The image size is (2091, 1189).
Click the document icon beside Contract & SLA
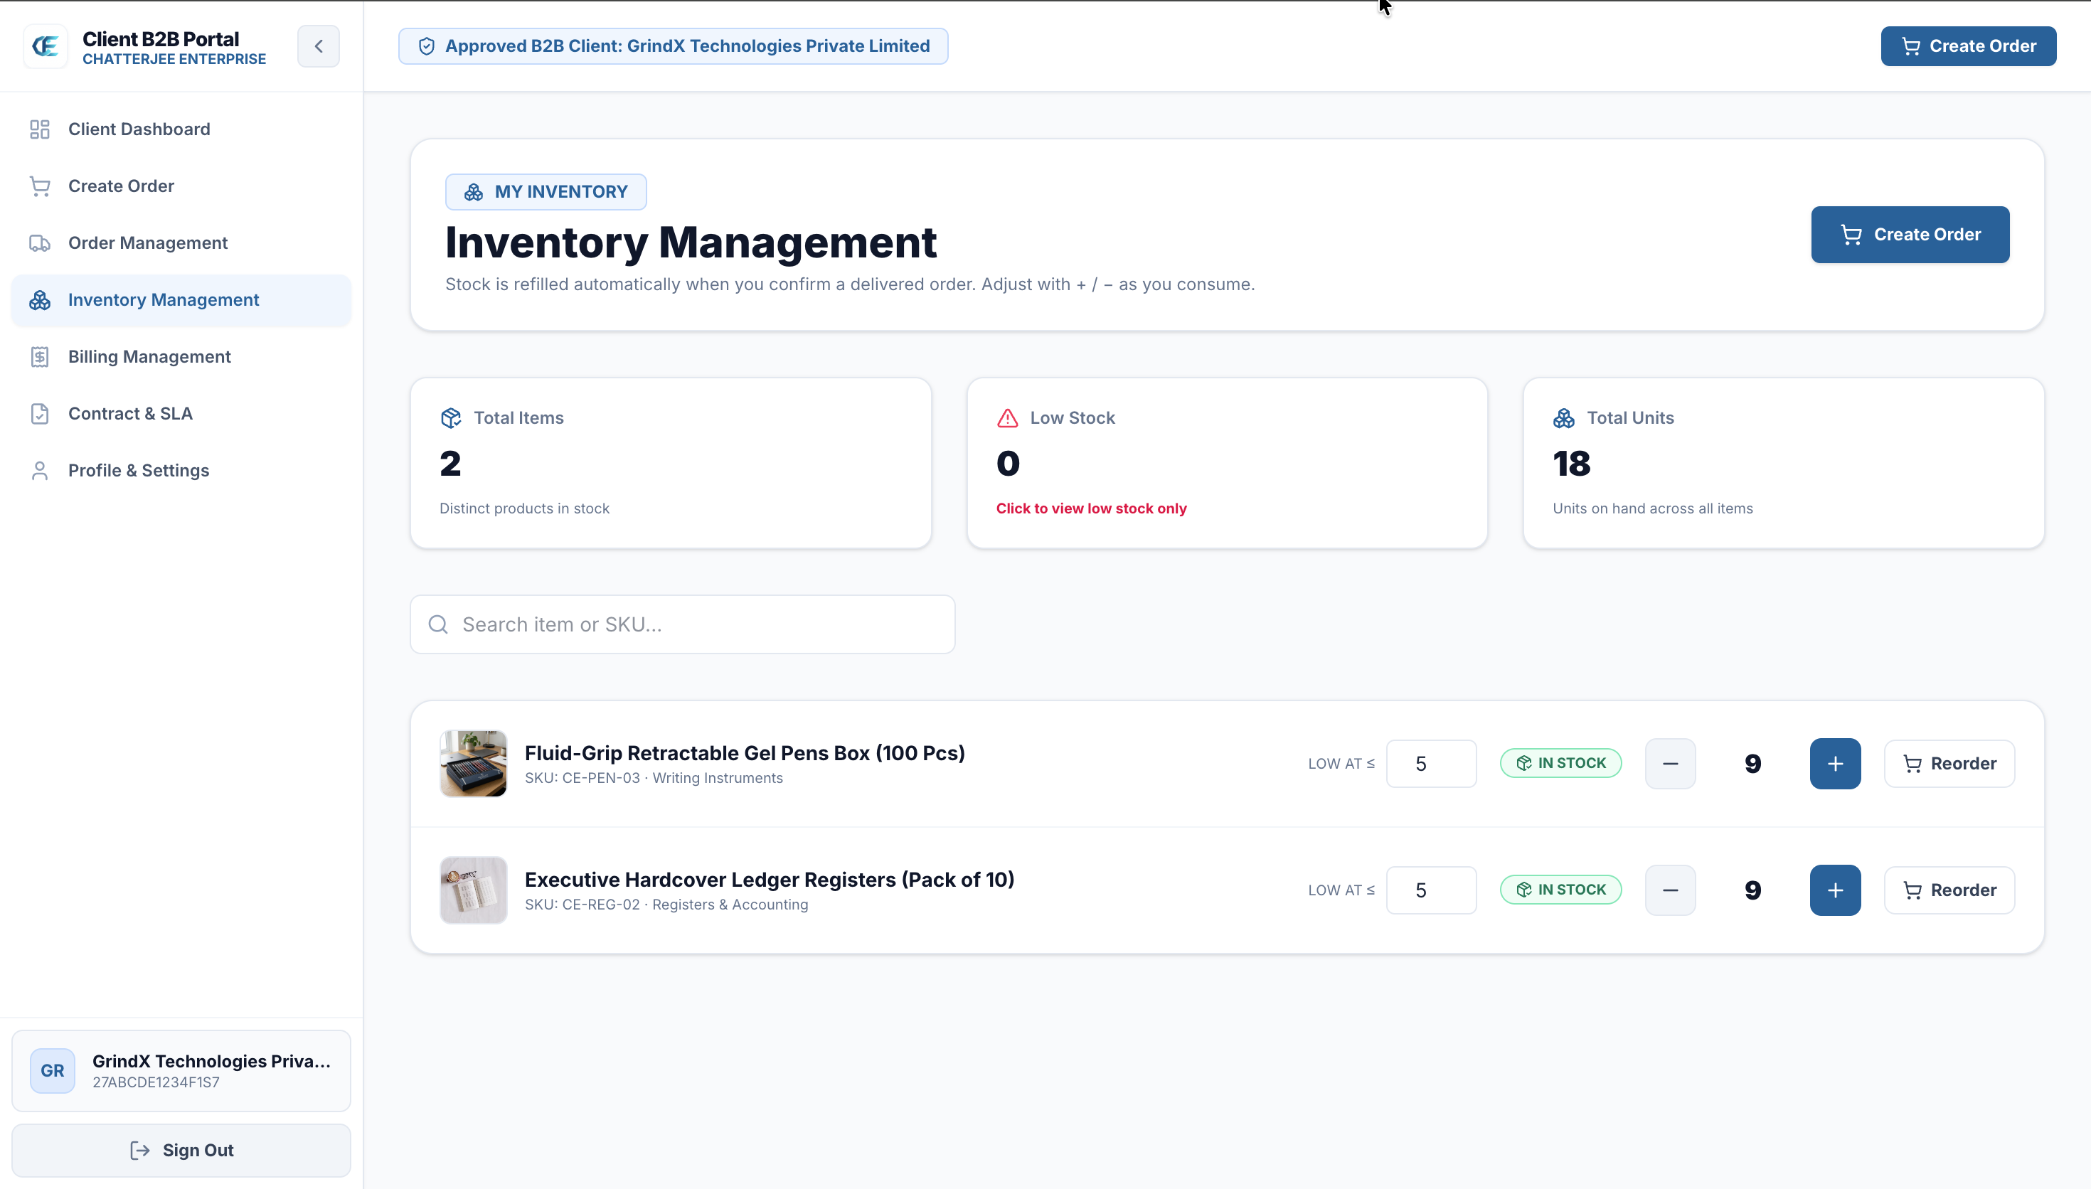[x=40, y=414]
